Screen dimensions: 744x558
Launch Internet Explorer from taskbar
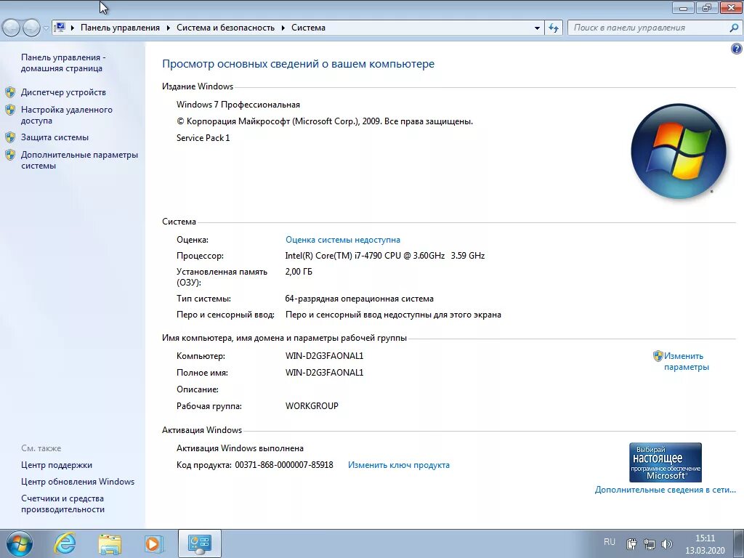click(65, 543)
